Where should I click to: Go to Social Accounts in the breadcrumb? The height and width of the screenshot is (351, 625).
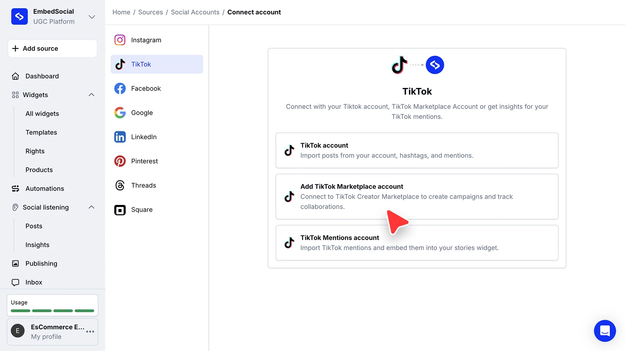point(195,12)
